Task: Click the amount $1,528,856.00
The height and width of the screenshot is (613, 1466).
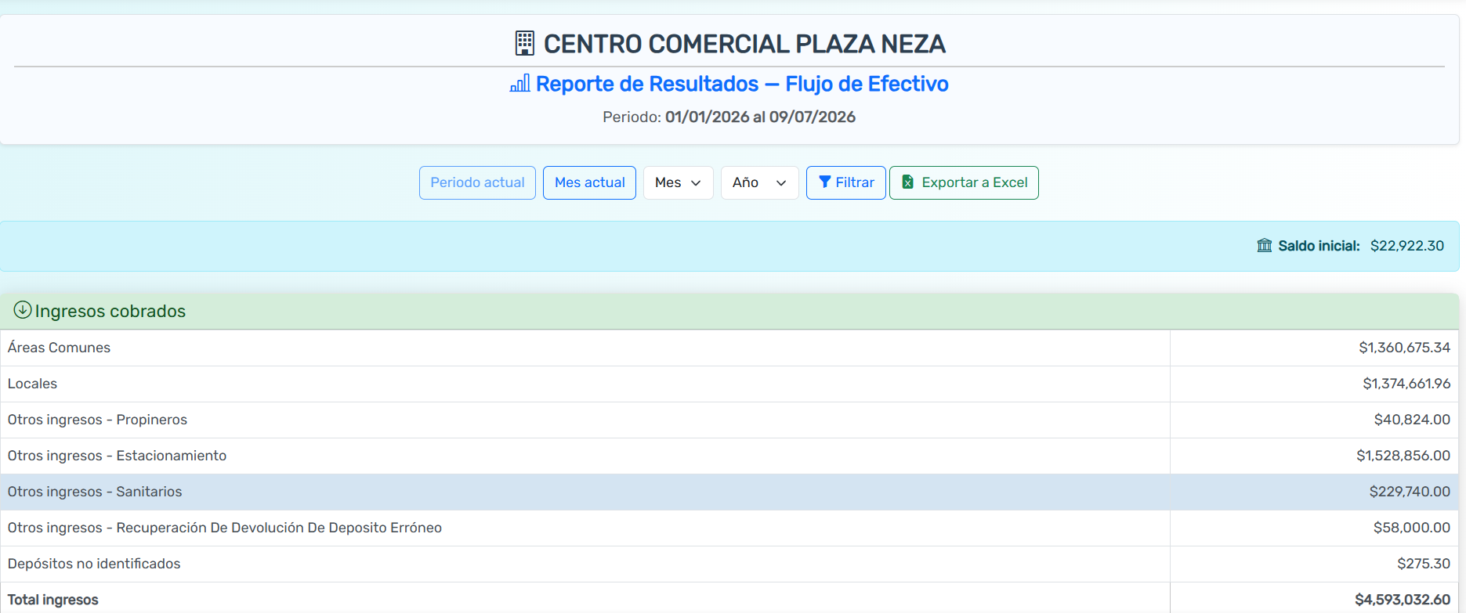Action: coord(1403,456)
